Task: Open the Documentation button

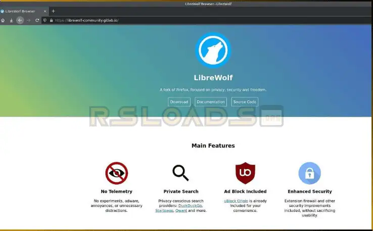Action: [x=211, y=102]
